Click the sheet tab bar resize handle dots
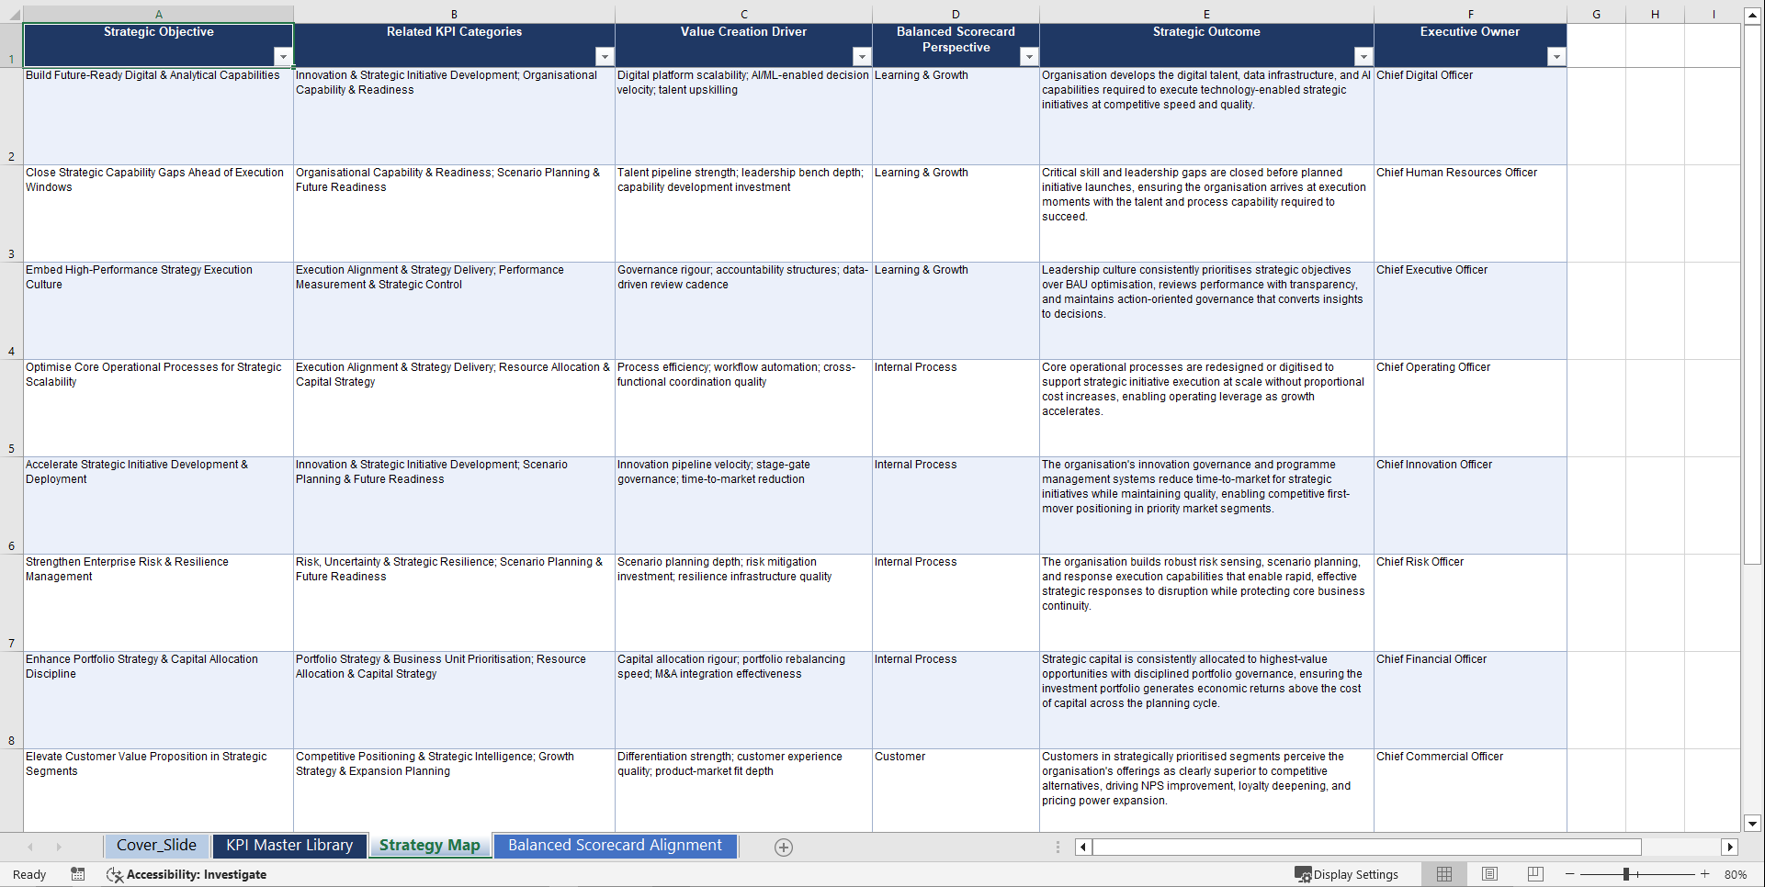This screenshot has height=887, width=1765. click(1058, 847)
